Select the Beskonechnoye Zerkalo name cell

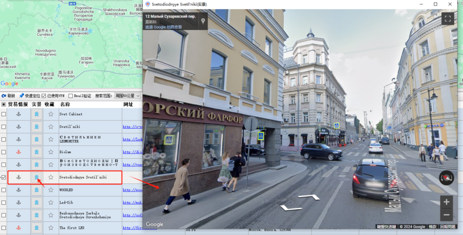pyautogui.click(x=90, y=215)
